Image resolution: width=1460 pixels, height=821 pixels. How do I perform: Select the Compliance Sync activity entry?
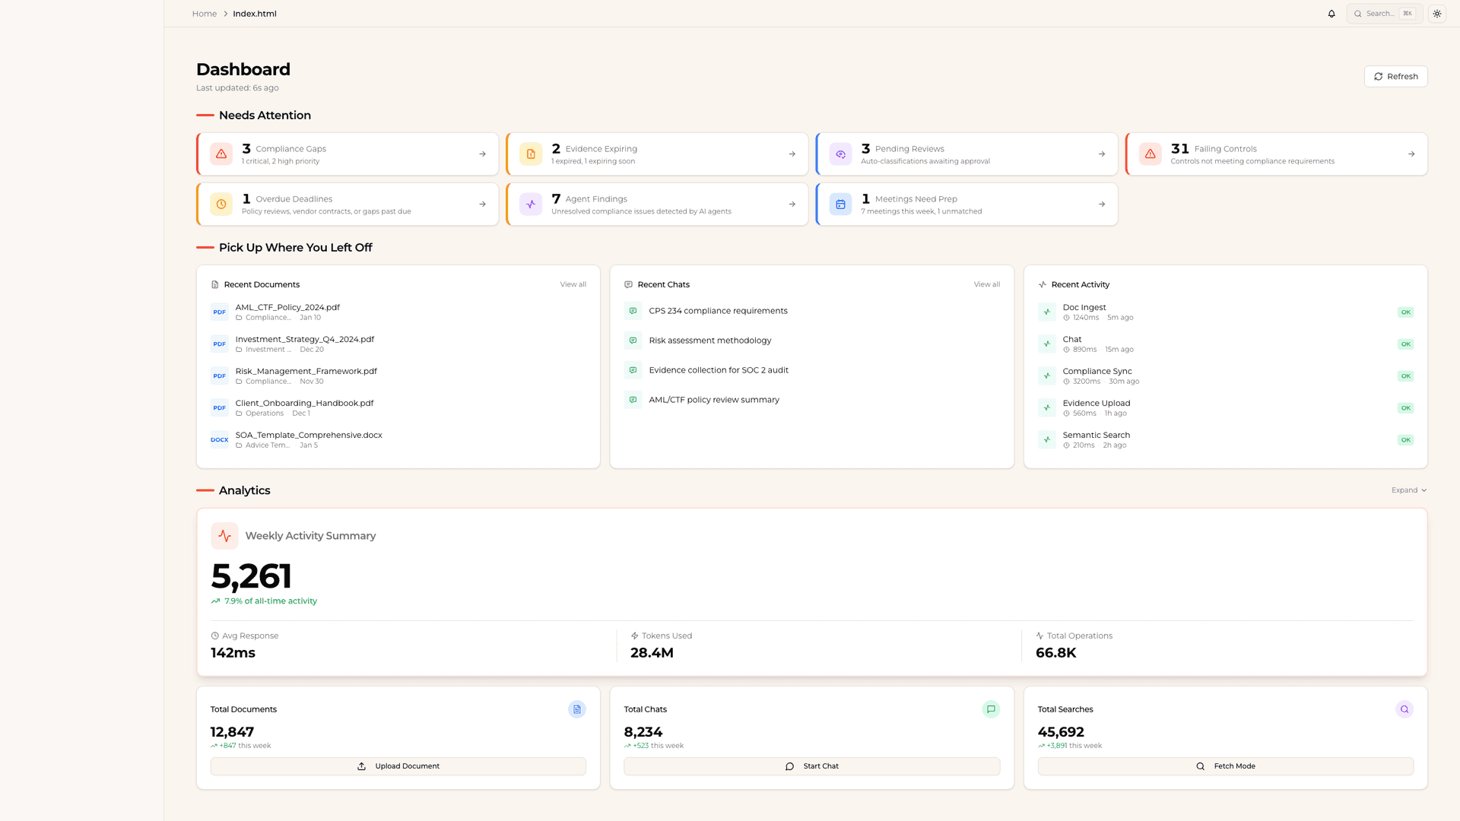1225,376
